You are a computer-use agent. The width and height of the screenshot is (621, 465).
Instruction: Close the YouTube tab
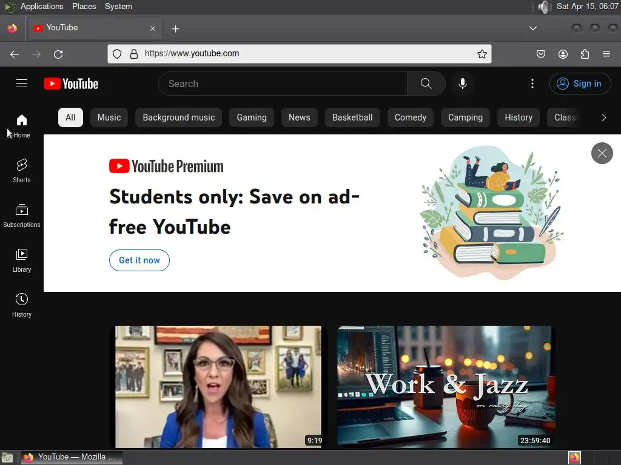point(153,28)
